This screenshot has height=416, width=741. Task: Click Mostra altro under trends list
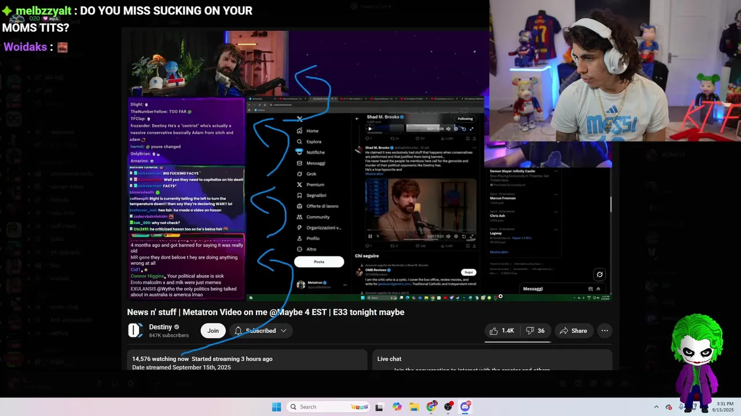pyautogui.click(x=499, y=252)
